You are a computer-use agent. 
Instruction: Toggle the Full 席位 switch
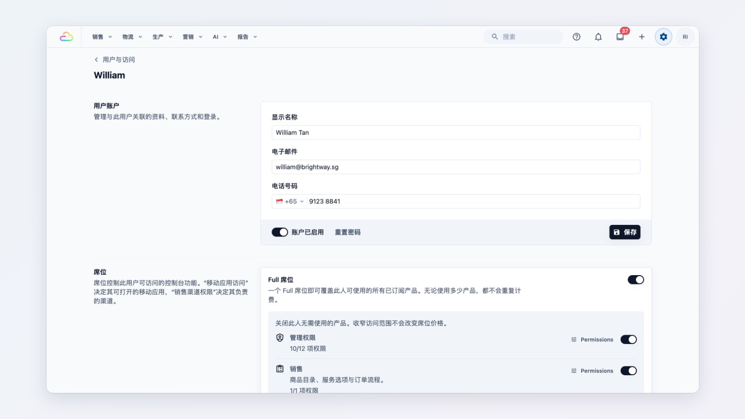636,280
